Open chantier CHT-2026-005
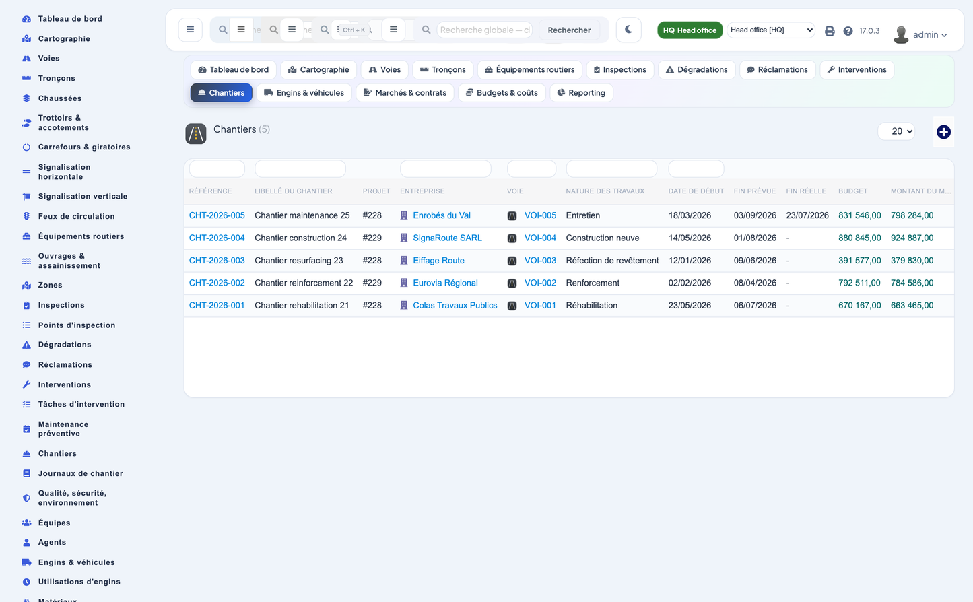The image size is (973, 602). coord(217,215)
